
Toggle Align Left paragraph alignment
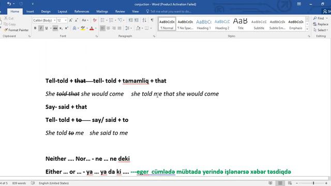click(x=102, y=28)
